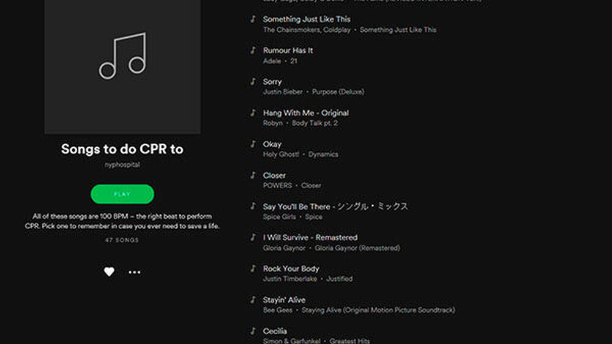Select the Rock Your Body track
The height and width of the screenshot is (344, 612).
291,268
